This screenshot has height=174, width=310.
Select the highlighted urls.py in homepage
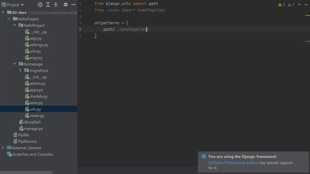33,109
